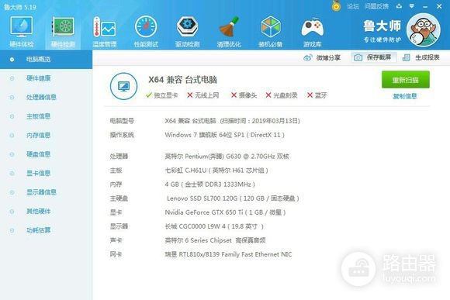The height and width of the screenshot is (300, 450).
Task: Click the skin/shirt icon in title bar
Action: [x=399, y=6]
